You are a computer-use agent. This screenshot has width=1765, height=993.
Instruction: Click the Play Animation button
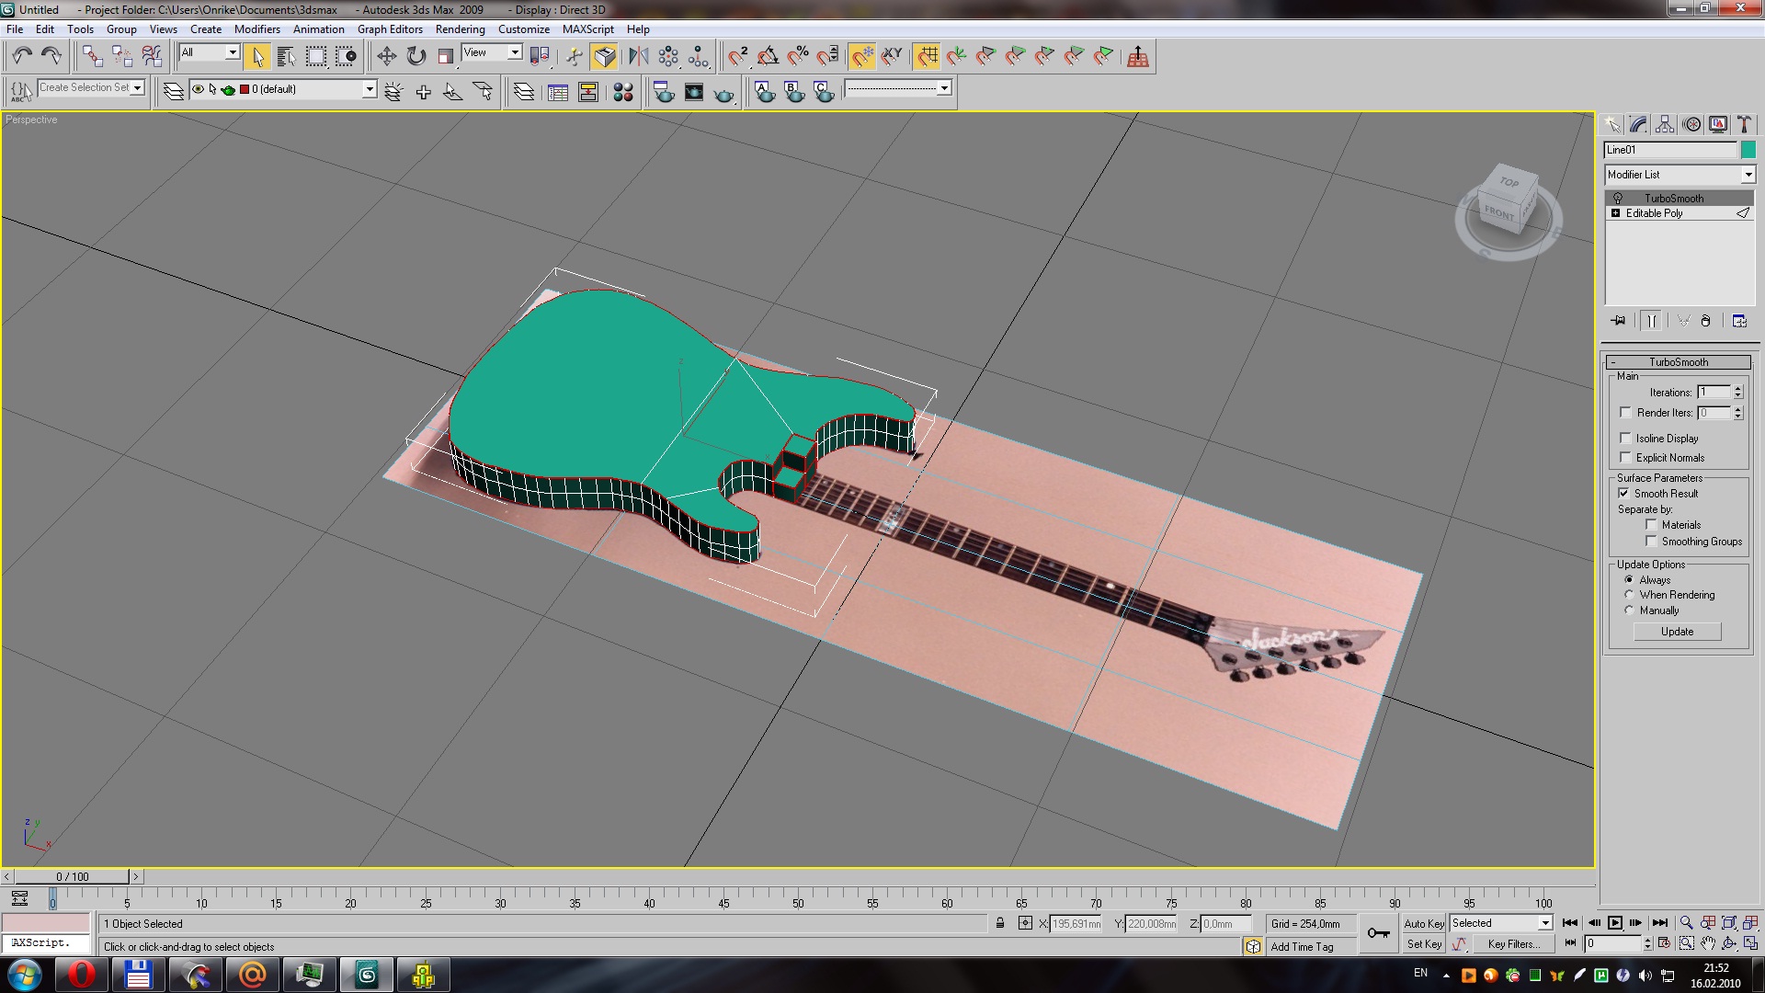point(1615,923)
